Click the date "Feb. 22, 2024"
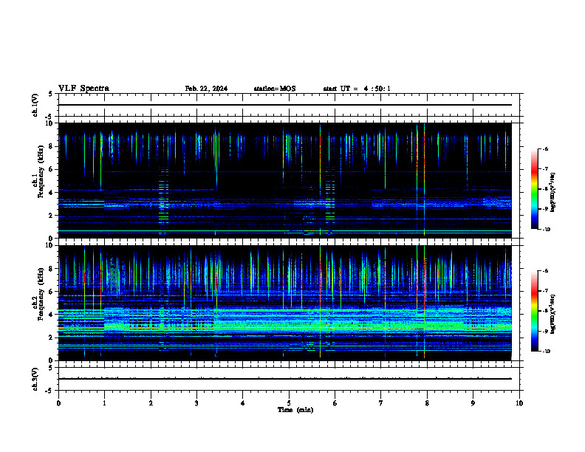585x452 pixels. tap(206, 89)
